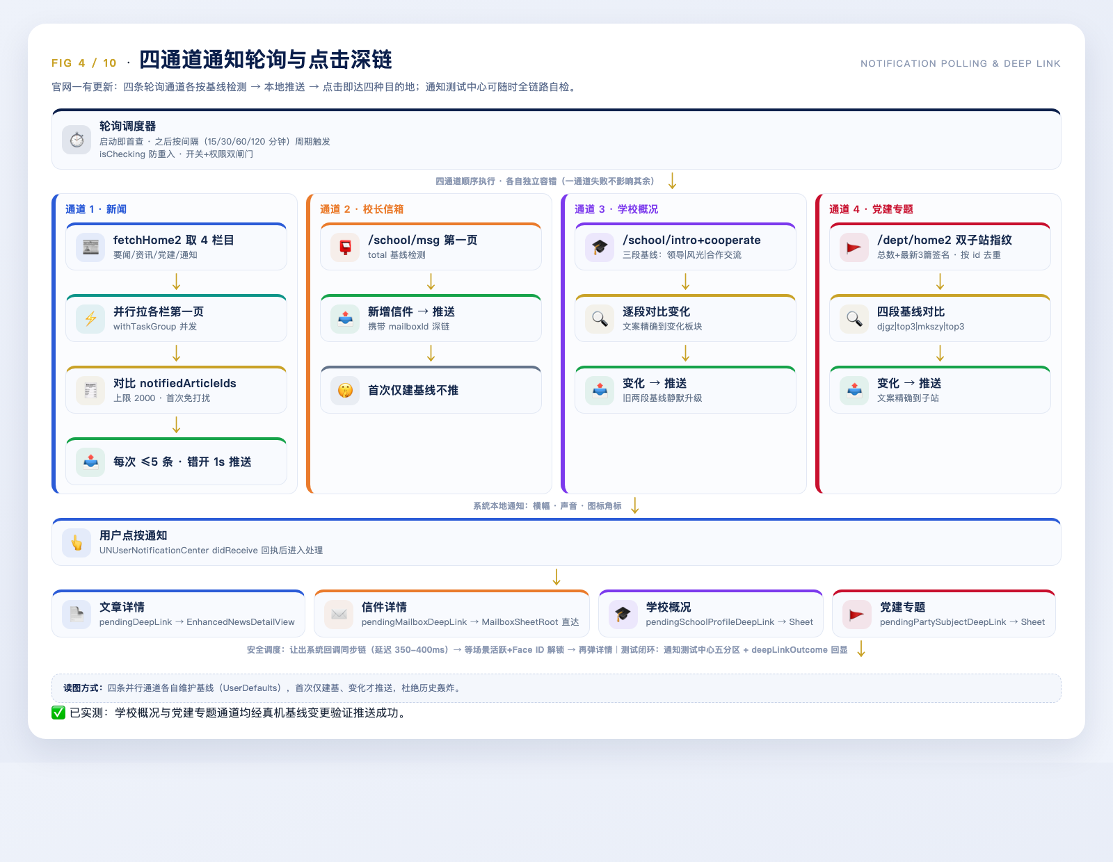Click the pendingDeepLink → EnhancedNewsDetailView text
Image resolution: width=1113 pixels, height=862 pixels.
[x=197, y=622]
